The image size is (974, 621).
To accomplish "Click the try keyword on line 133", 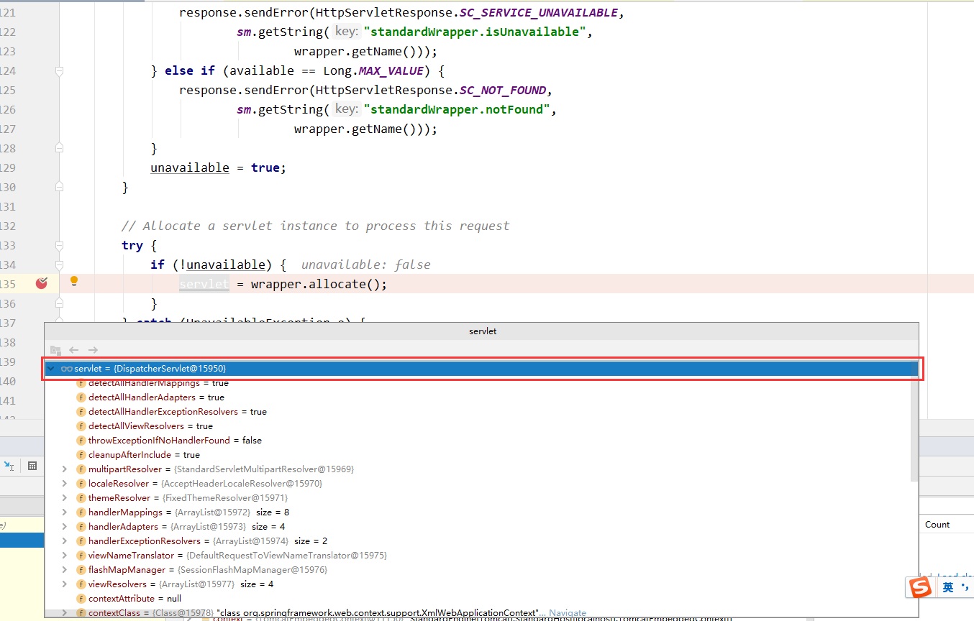I will tap(132, 245).
